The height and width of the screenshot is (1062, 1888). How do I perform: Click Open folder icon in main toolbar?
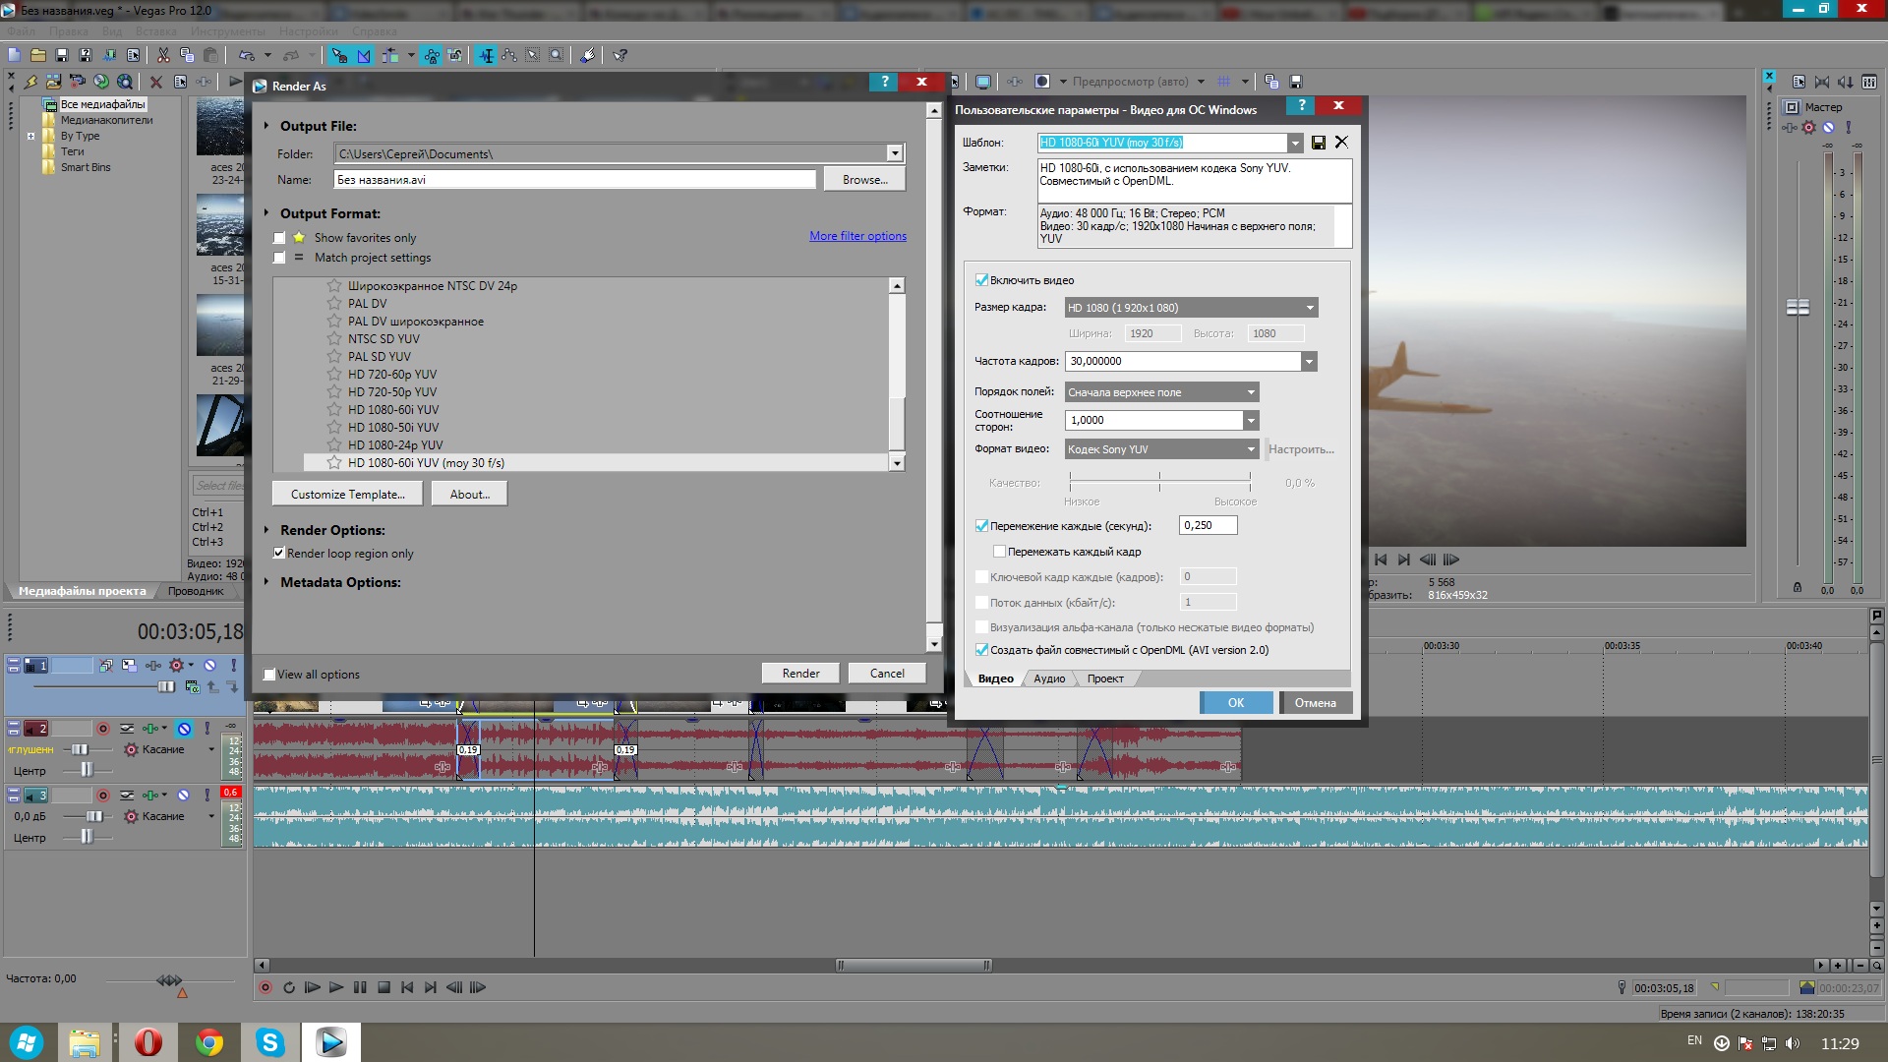pyautogui.click(x=37, y=56)
